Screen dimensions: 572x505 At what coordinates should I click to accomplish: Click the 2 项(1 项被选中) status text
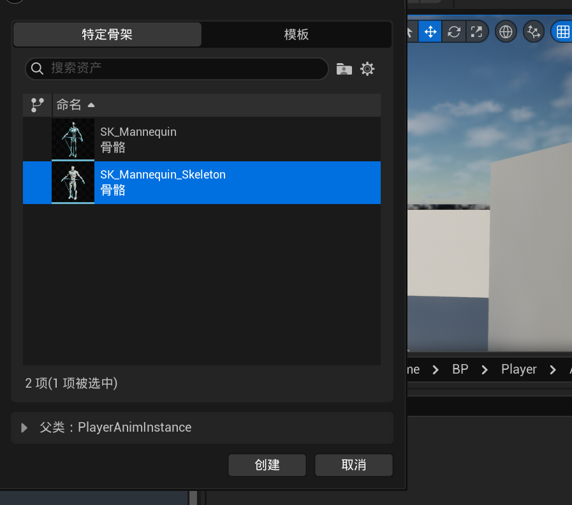click(71, 383)
